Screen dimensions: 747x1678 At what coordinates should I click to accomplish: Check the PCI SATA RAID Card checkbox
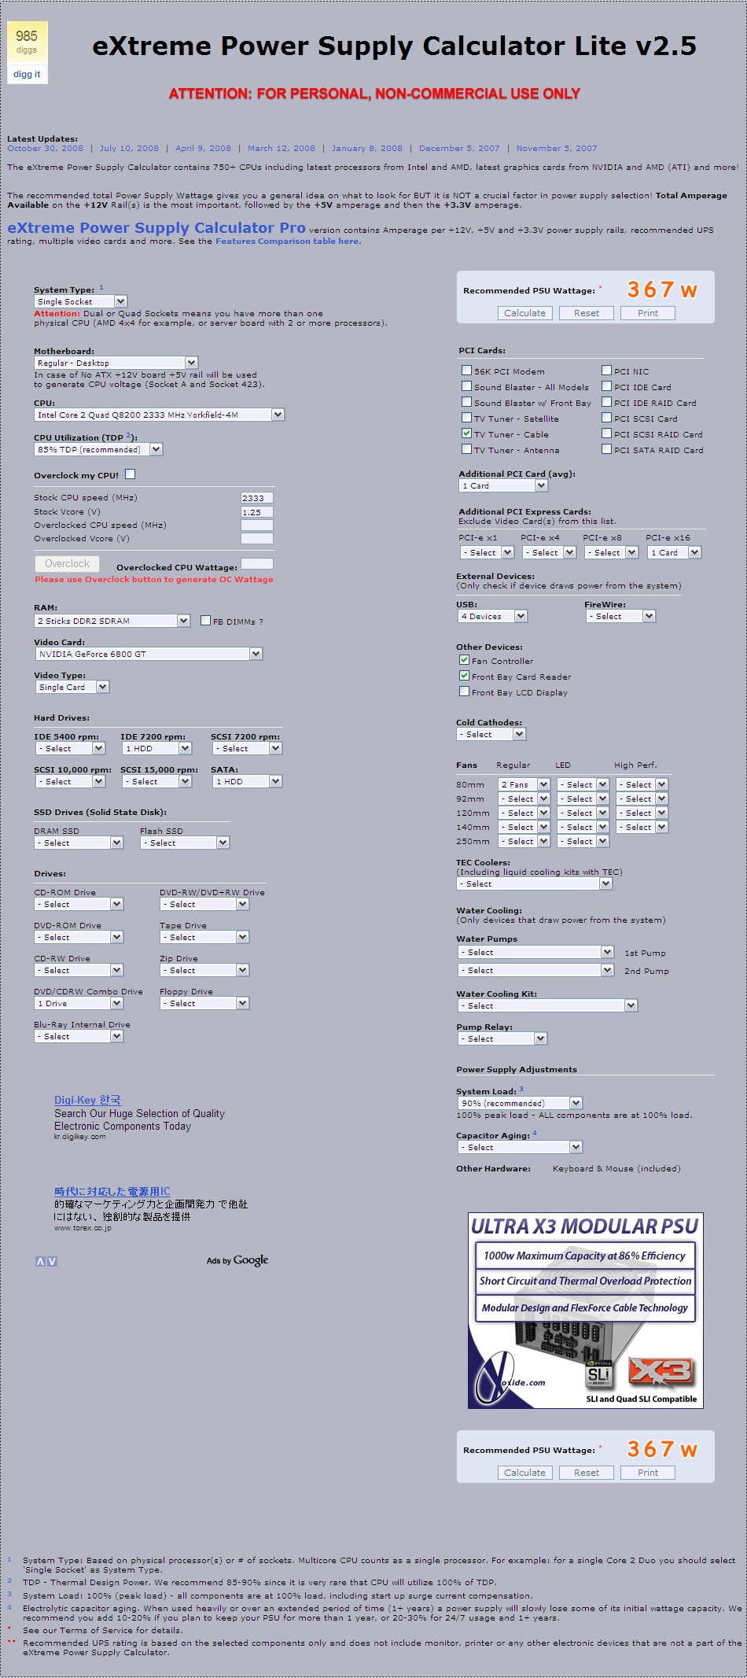[606, 448]
